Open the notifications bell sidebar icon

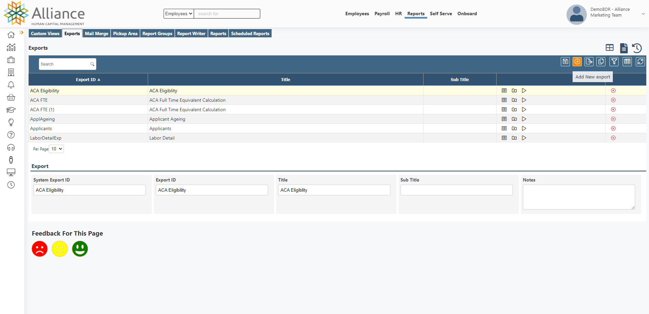tap(11, 85)
